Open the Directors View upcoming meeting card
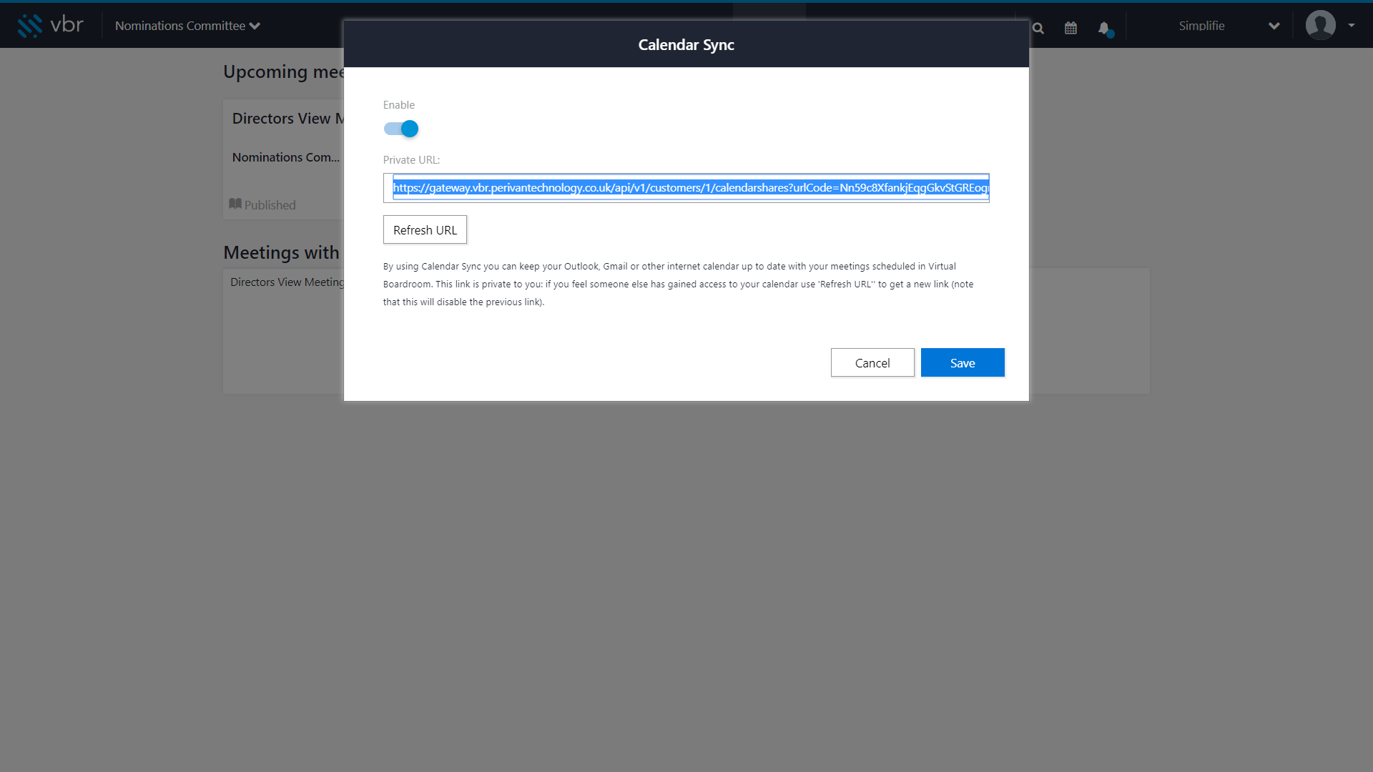This screenshot has height=772, width=1373. click(x=284, y=159)
